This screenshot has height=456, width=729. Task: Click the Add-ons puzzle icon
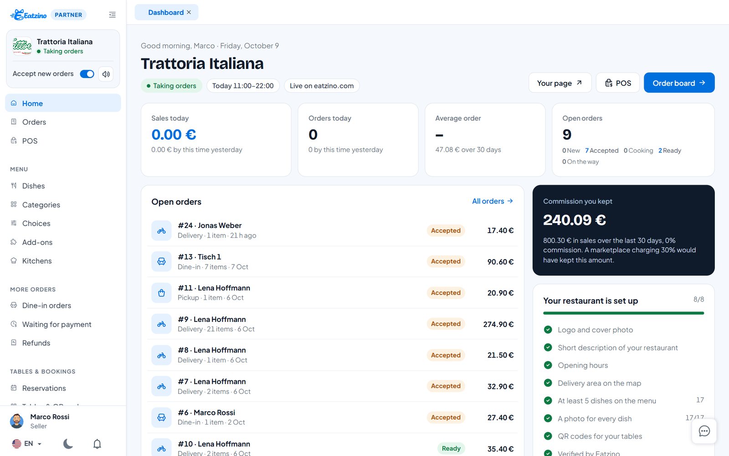(x=14, y=242)
